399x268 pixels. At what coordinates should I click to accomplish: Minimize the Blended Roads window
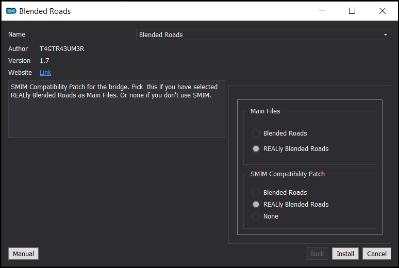pos(322,11)
